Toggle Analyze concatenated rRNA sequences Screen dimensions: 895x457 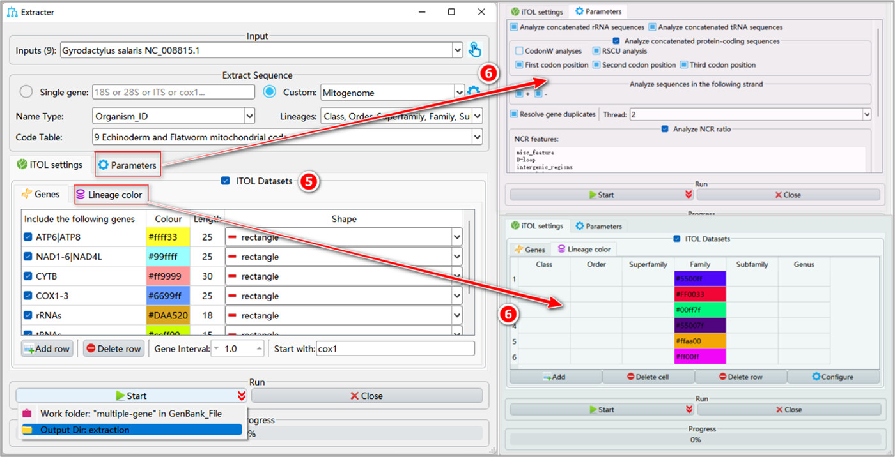pyautogui.click(x=514, y=27)
